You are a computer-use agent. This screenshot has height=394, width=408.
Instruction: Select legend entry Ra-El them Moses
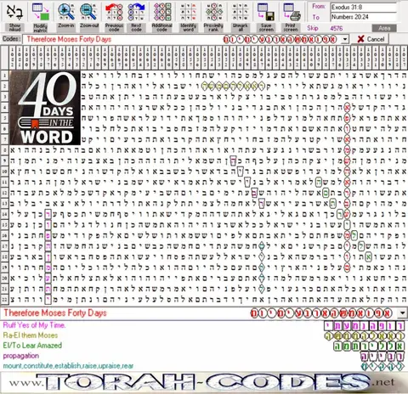31,335
